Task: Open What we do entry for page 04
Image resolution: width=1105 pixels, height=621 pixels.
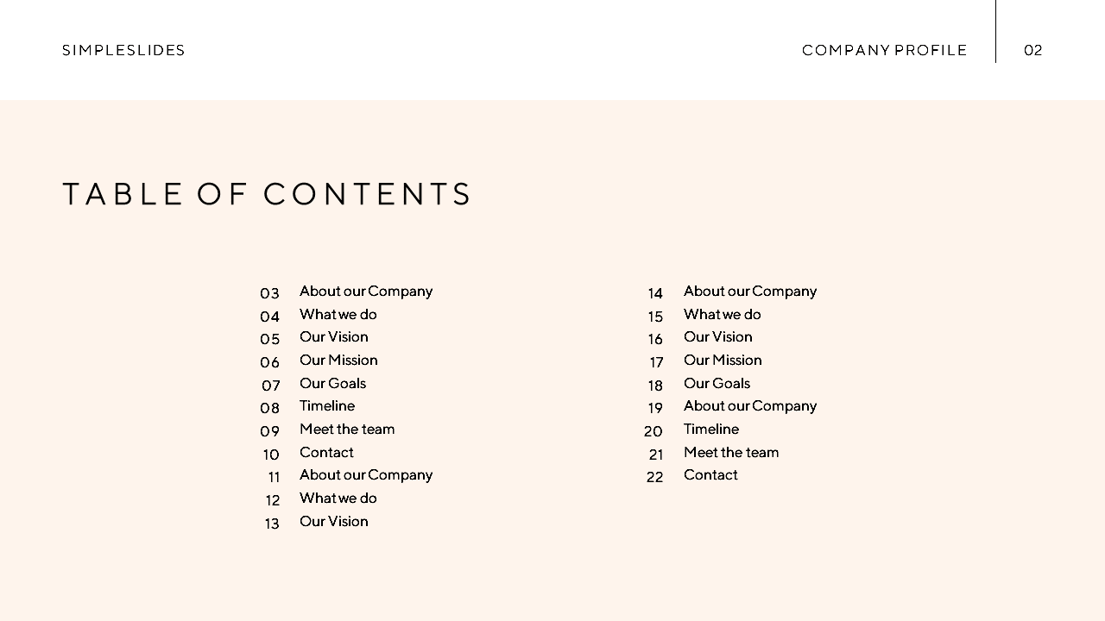Action: point(338,314)
